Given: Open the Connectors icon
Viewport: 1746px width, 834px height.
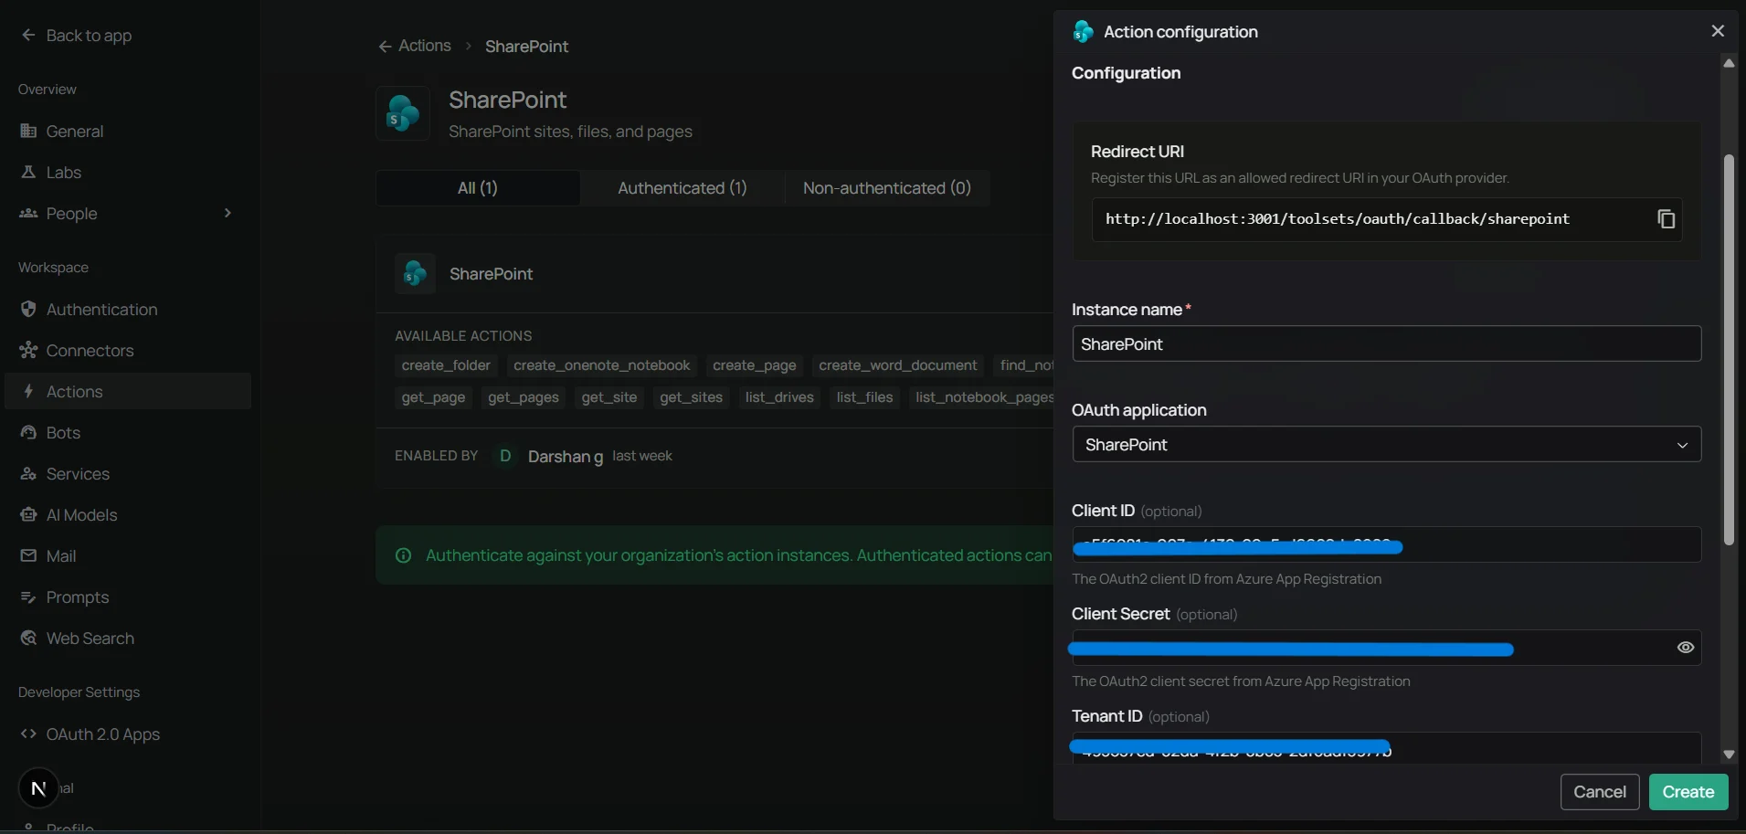Looking at the screenshot, I should pos(28,350).
